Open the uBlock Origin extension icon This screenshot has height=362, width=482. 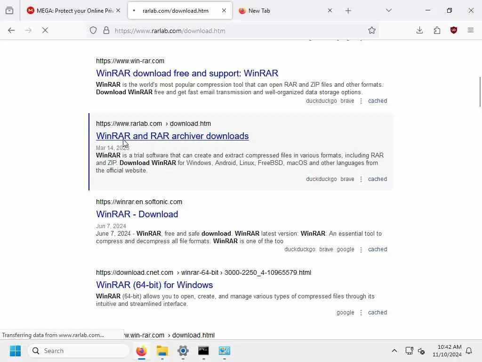point(454,30)
